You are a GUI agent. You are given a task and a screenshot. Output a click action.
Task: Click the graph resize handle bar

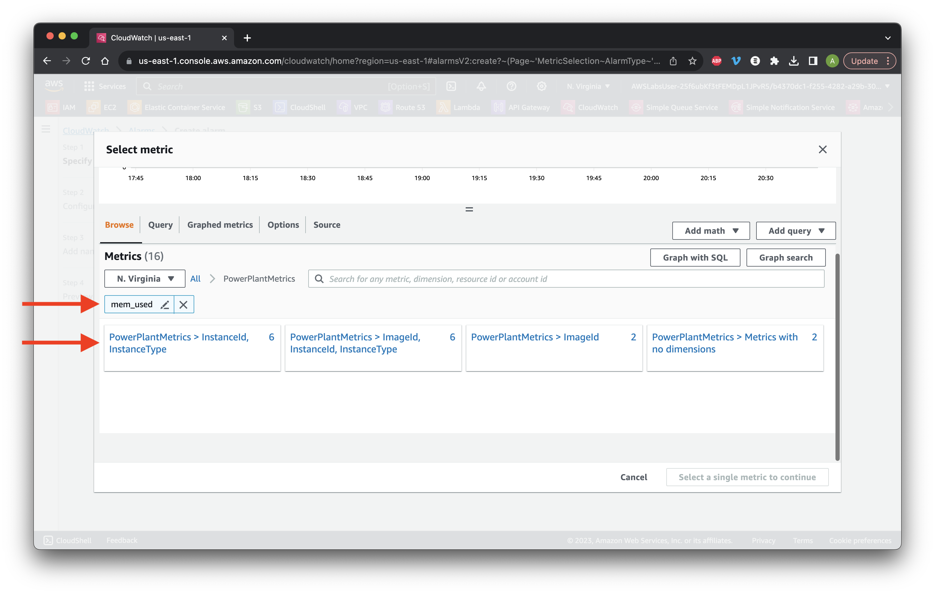tap(469, 209)
